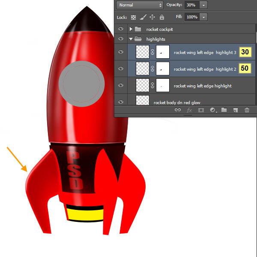This screenshot has height=257, width=257.
Task: Toggle visibility of rocket body dn red glow
Action: pyautogui.click(x=121, y=102)
